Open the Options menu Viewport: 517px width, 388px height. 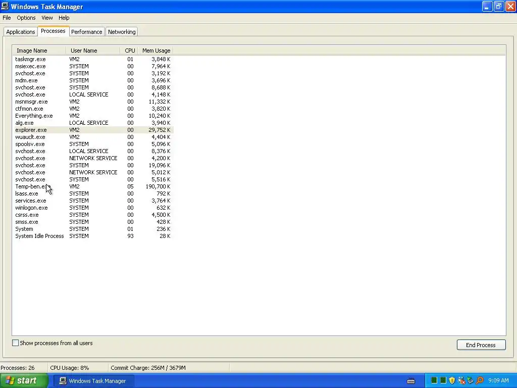(x=26, y=18)
